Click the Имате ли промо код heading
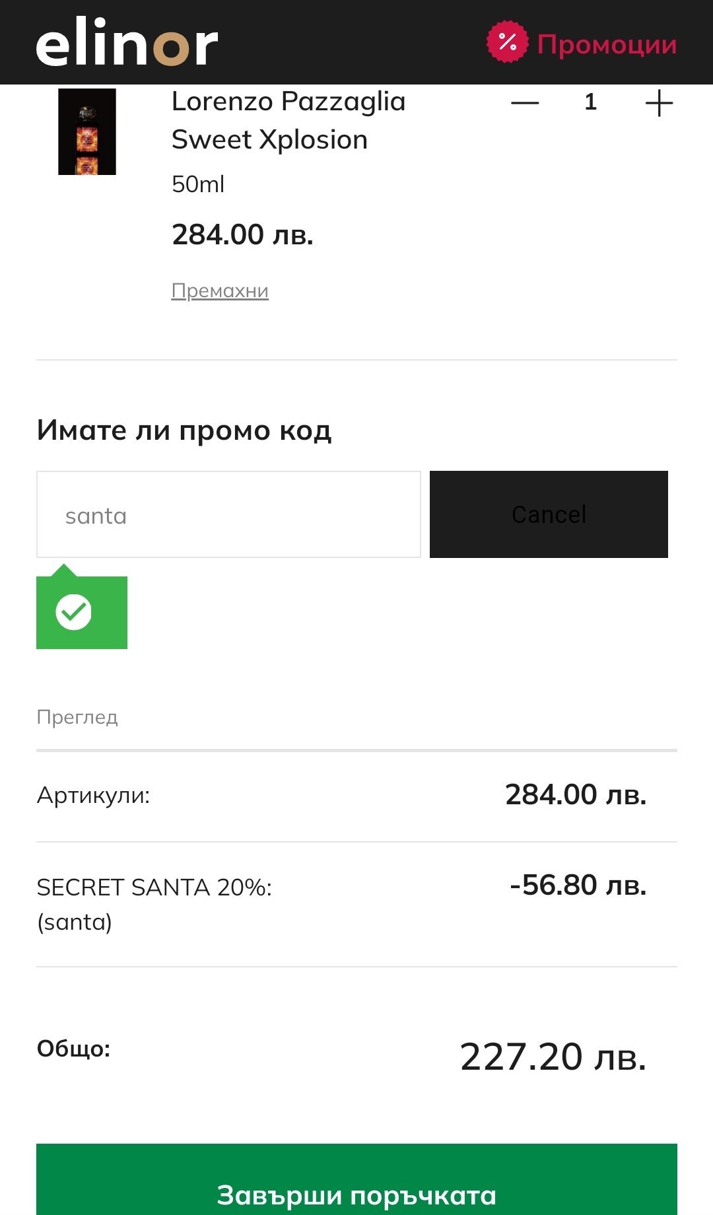This screenshot has width=713, height=1215. pyautogui.click(x=184, y=430)
